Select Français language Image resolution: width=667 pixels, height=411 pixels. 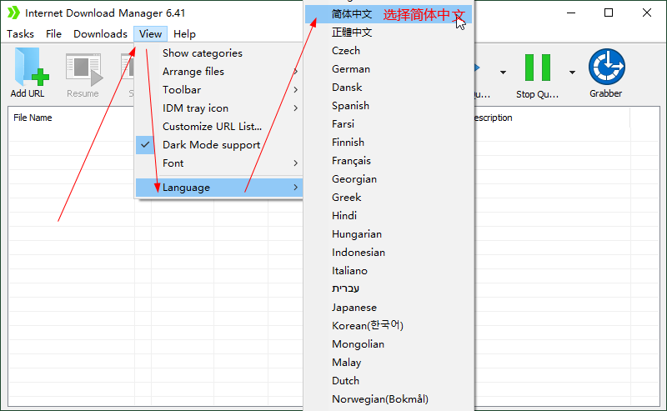point(389,160)
